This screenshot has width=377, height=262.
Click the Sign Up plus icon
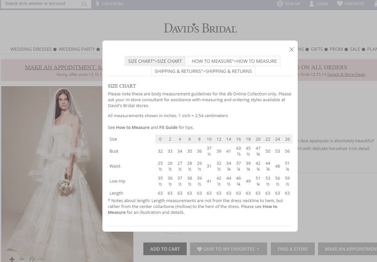tap(280, 4)
